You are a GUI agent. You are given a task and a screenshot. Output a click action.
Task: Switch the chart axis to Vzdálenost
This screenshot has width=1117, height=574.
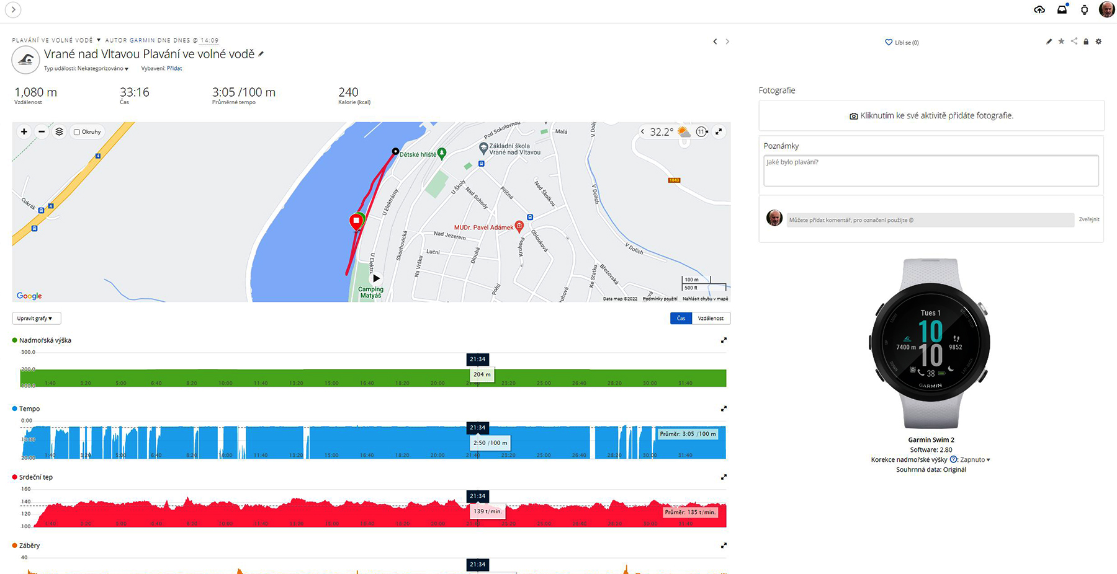pos(711,318)
